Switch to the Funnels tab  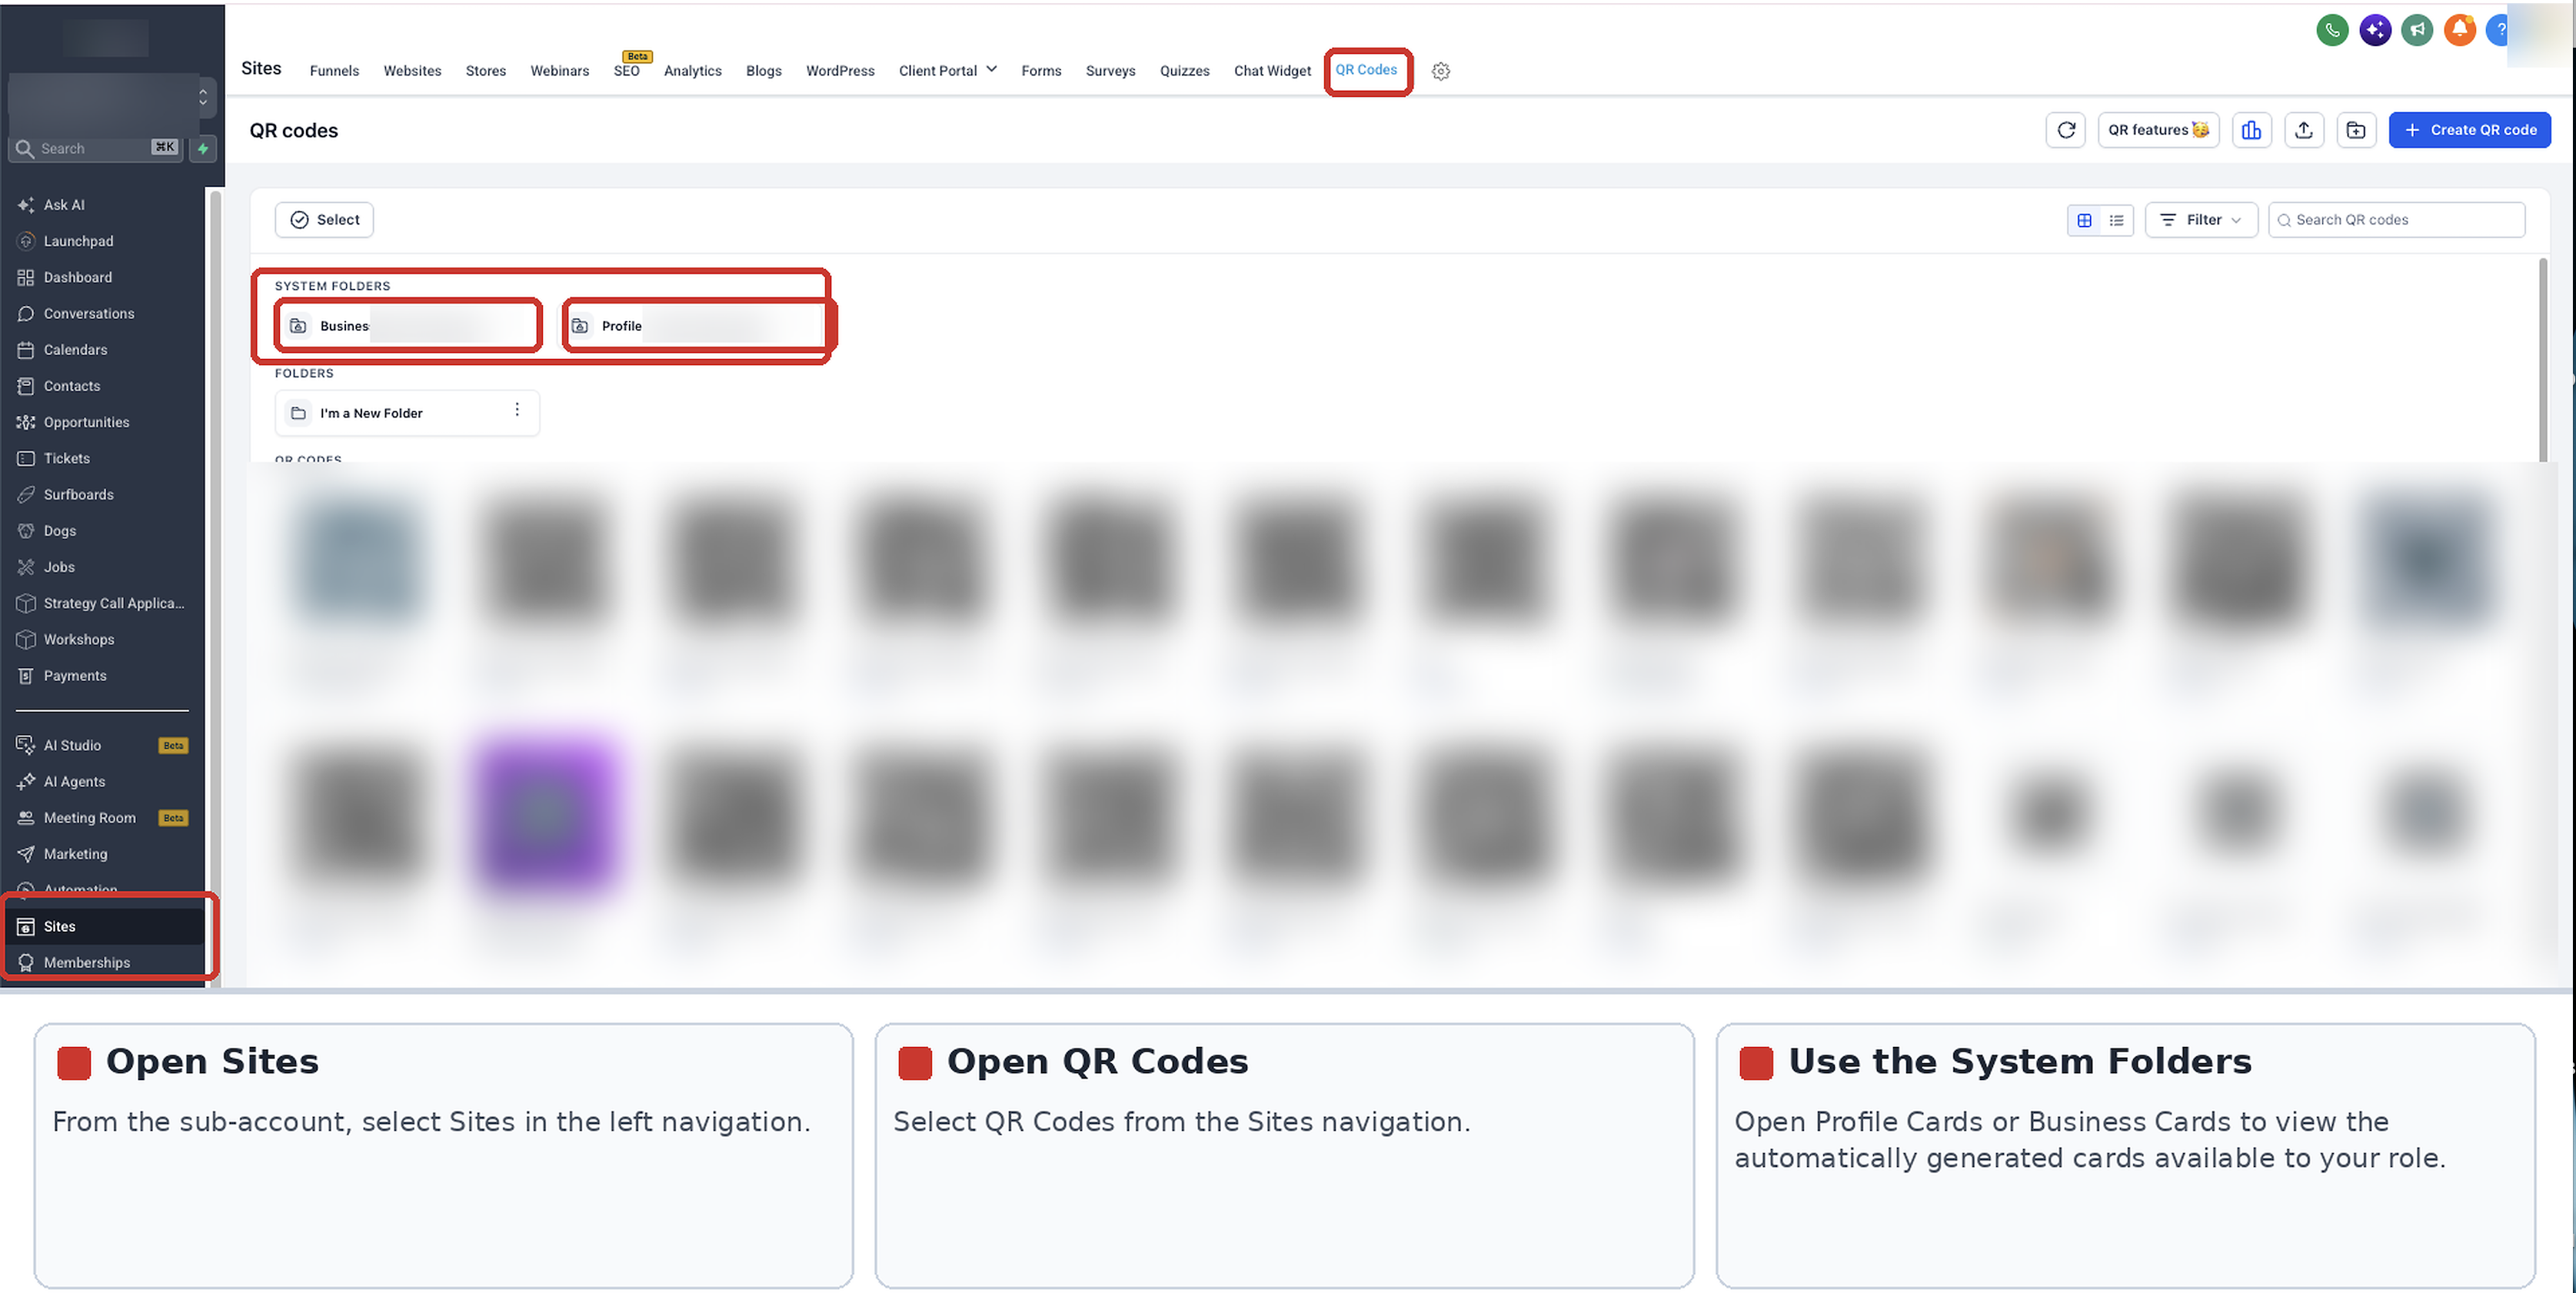pyautogui.click(x=334, y=71)
